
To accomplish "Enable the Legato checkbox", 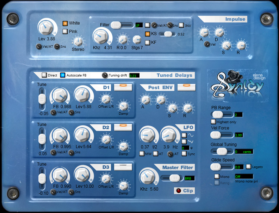I will click(x=249, y=167).
